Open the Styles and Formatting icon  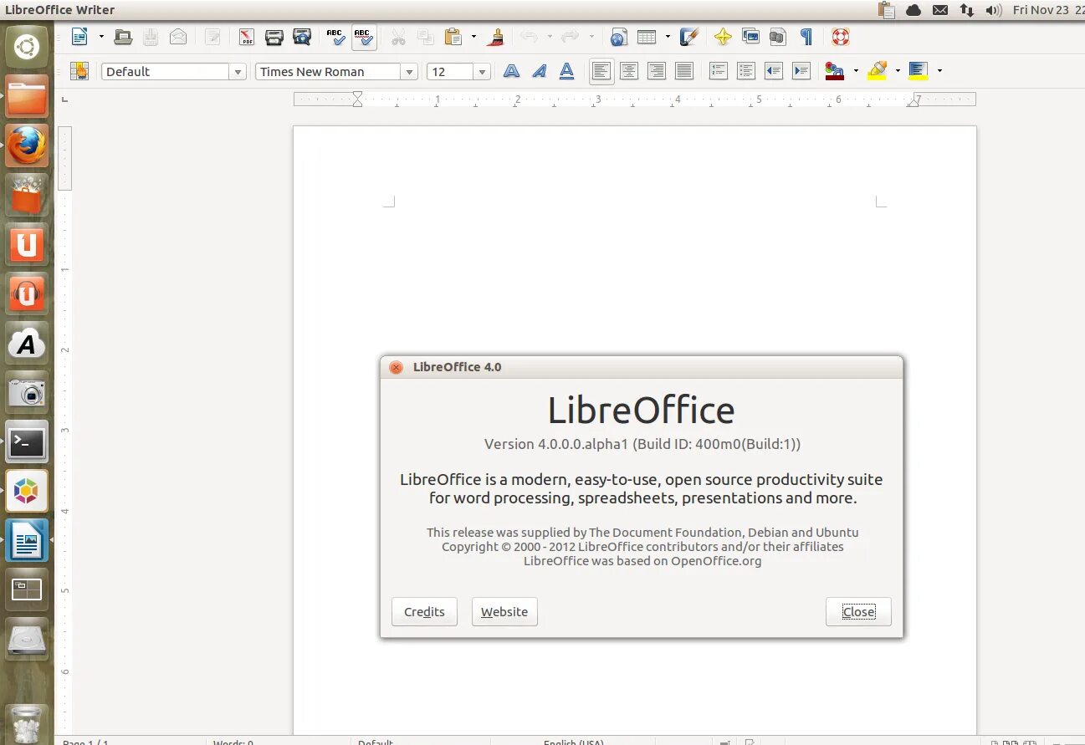pos(79,71)
